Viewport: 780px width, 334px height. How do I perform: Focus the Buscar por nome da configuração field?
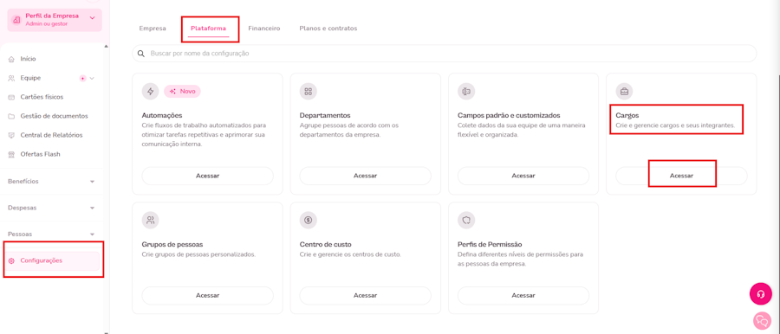(x=445, y=53)
